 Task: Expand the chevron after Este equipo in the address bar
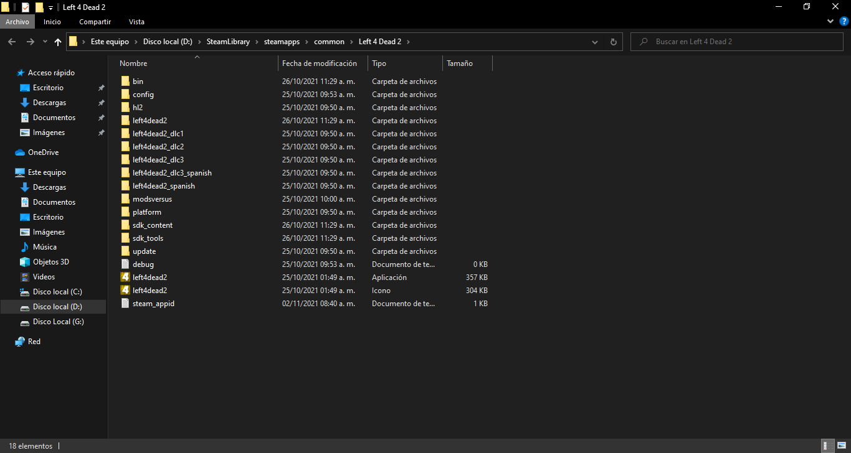click(136, 42)
